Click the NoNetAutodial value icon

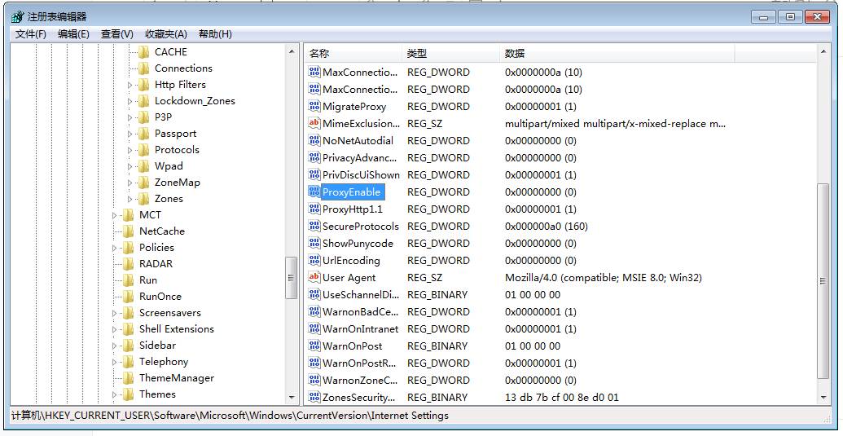coord(314,141)
